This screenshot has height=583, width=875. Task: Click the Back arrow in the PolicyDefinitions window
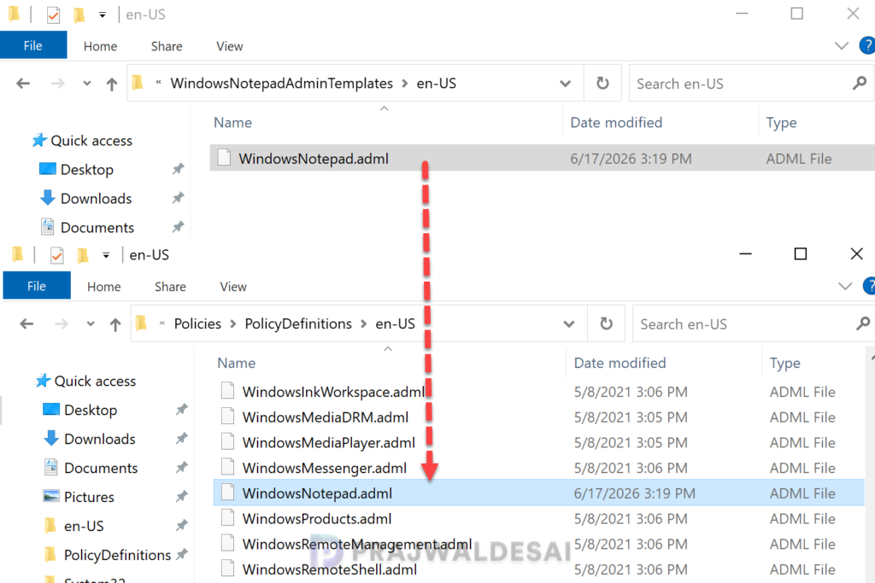(26, 324)
